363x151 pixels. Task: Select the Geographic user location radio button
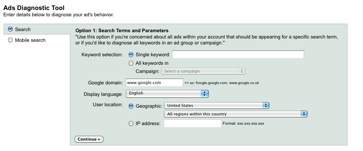click(x=131, y=106)
